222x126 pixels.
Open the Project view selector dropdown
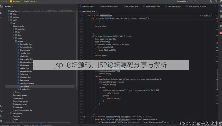point(9,6)
